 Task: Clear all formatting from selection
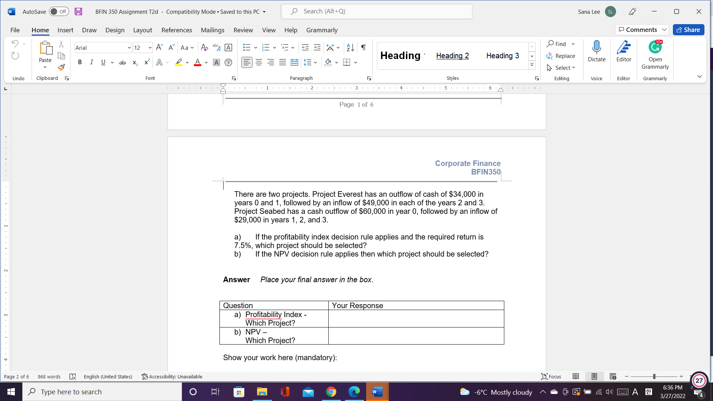point(204,48)
